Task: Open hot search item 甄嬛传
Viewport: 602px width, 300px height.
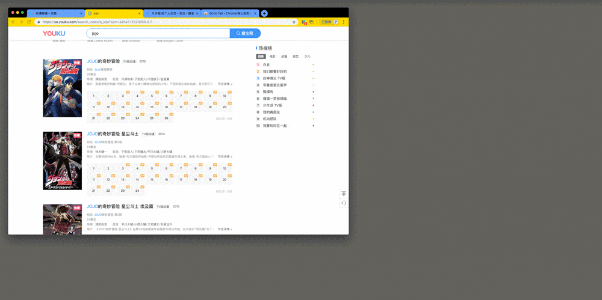Action: [x=268, y=92]
